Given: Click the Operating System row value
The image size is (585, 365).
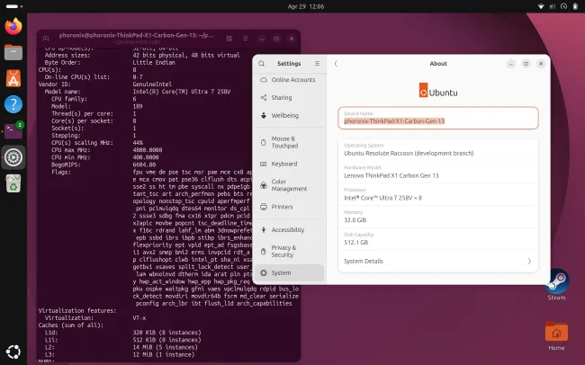Looking at the screenshot, I should (409, 153).
